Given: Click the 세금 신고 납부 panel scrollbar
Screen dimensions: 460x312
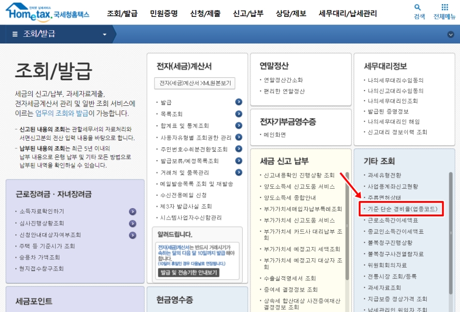Looking at the screenshot, I should click(x=347, y=226).
